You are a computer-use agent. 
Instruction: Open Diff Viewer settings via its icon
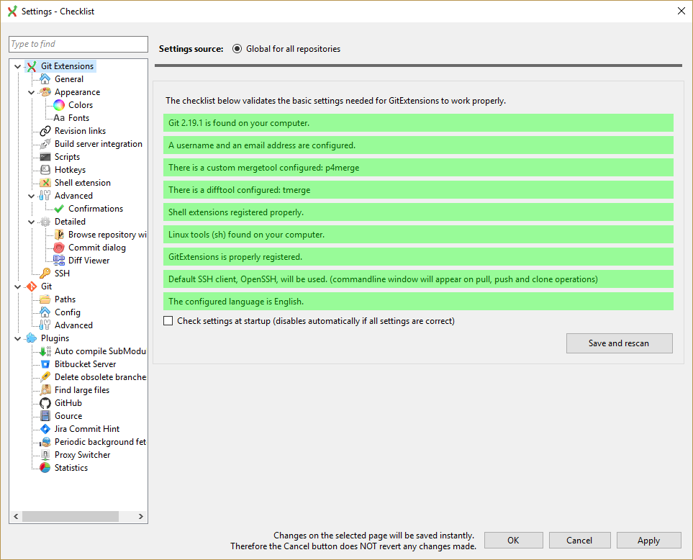tap(59, 260)
